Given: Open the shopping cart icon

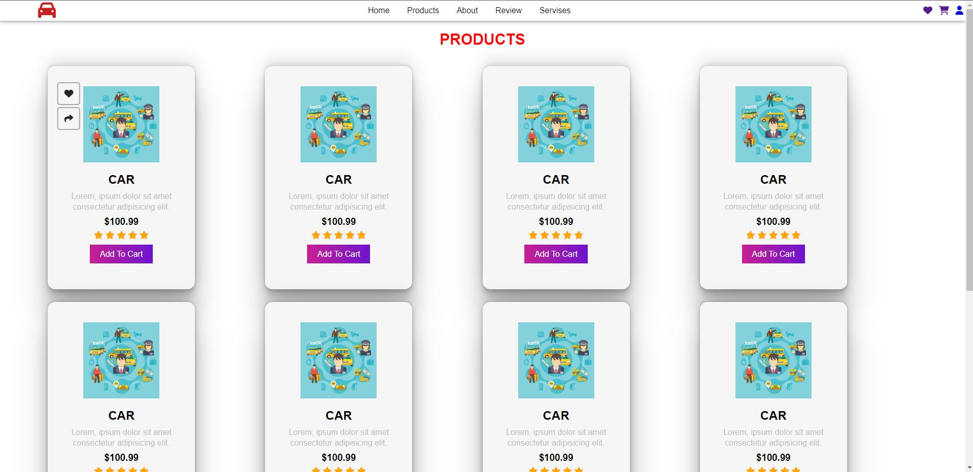Looking at the screenshot, I should point(944,10).
